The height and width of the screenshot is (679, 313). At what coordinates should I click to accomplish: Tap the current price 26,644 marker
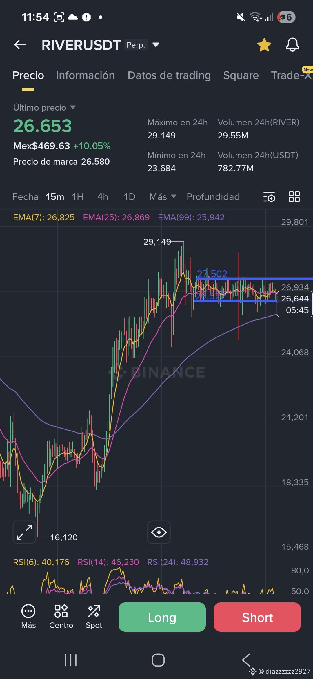coord(295,304)
